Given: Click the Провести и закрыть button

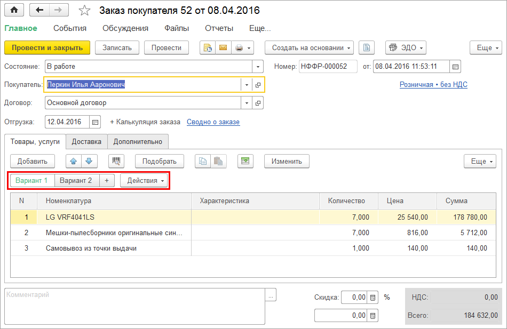Looking at the screenshot, I should (x=47, y=47).
